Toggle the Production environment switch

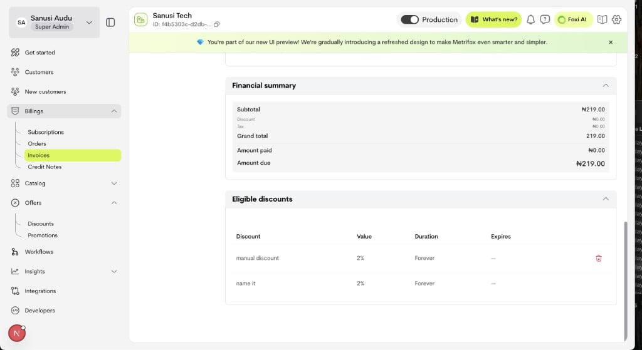[409, 19]
